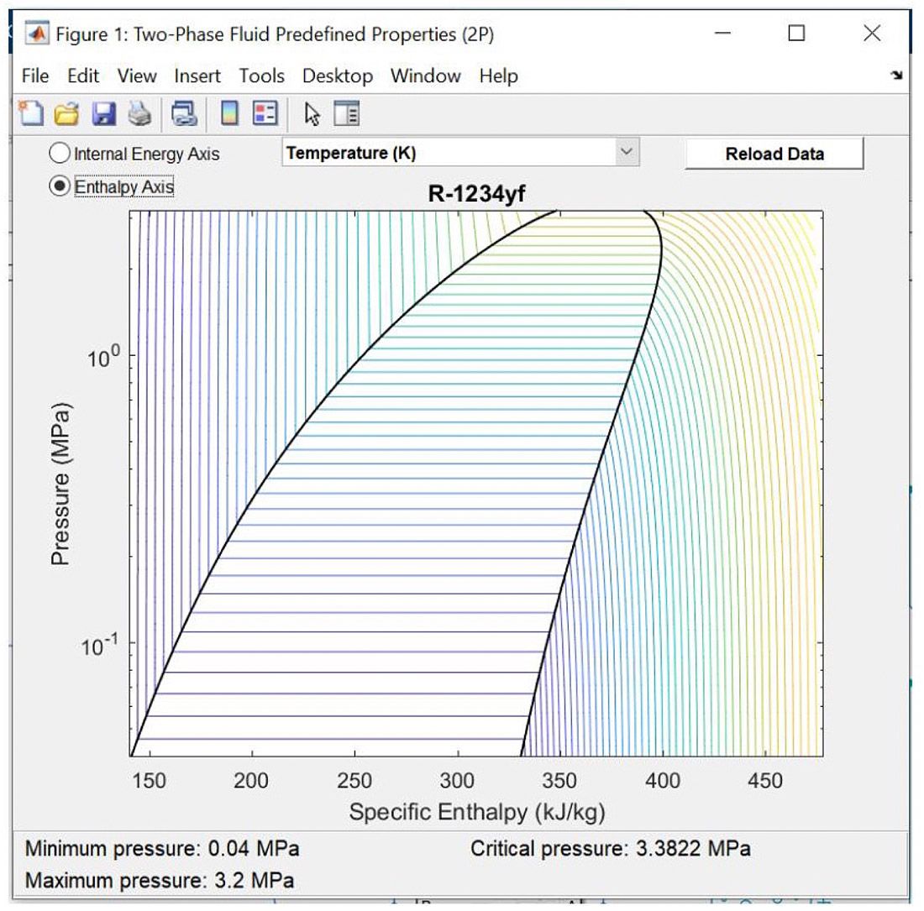Open the Temperature (K) dropdown
924x911 pixels.
point(627,152)
